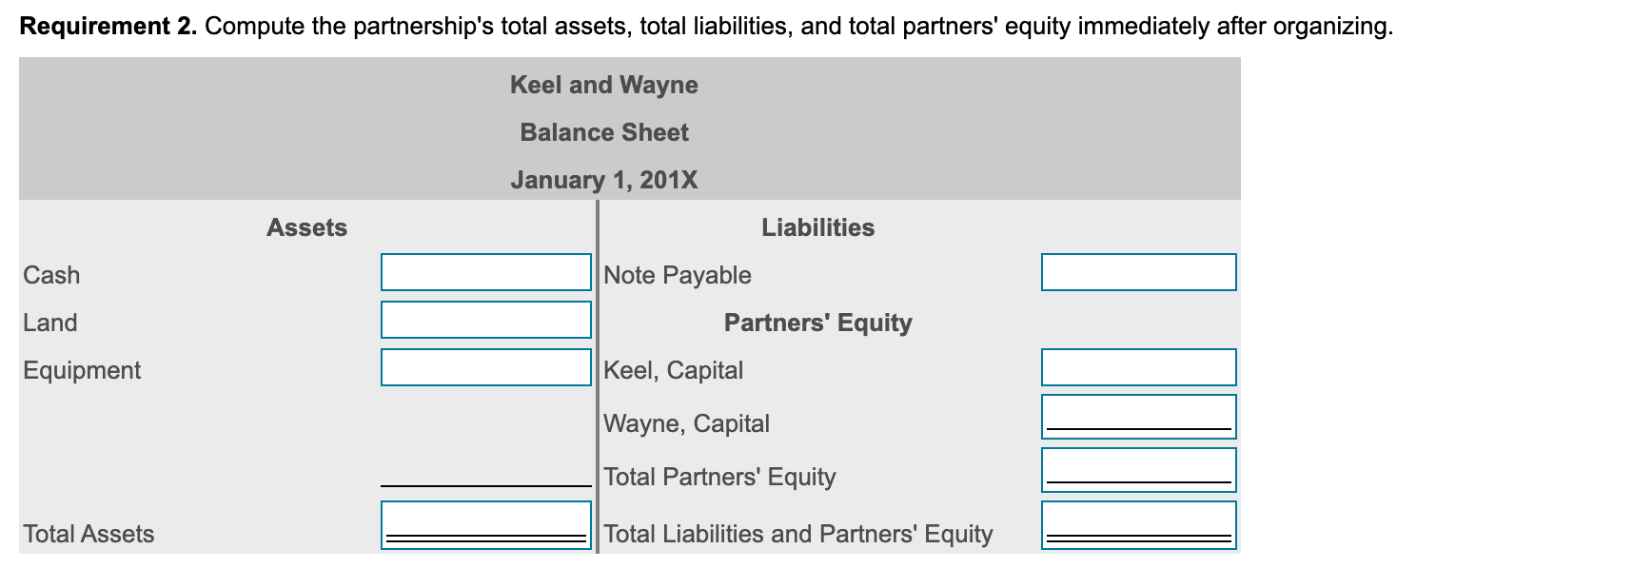1633x588 pixels.
Task: Click the Note Payable input field
Action: pyautogui.click(x=1138, y=272)
